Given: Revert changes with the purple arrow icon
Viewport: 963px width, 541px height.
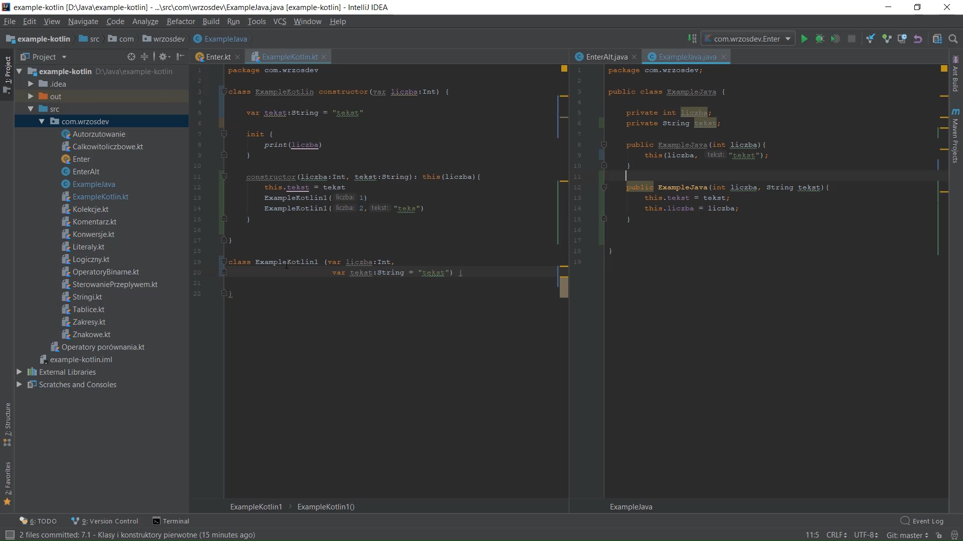Looking at the screenshot, I should click(918, 39).
